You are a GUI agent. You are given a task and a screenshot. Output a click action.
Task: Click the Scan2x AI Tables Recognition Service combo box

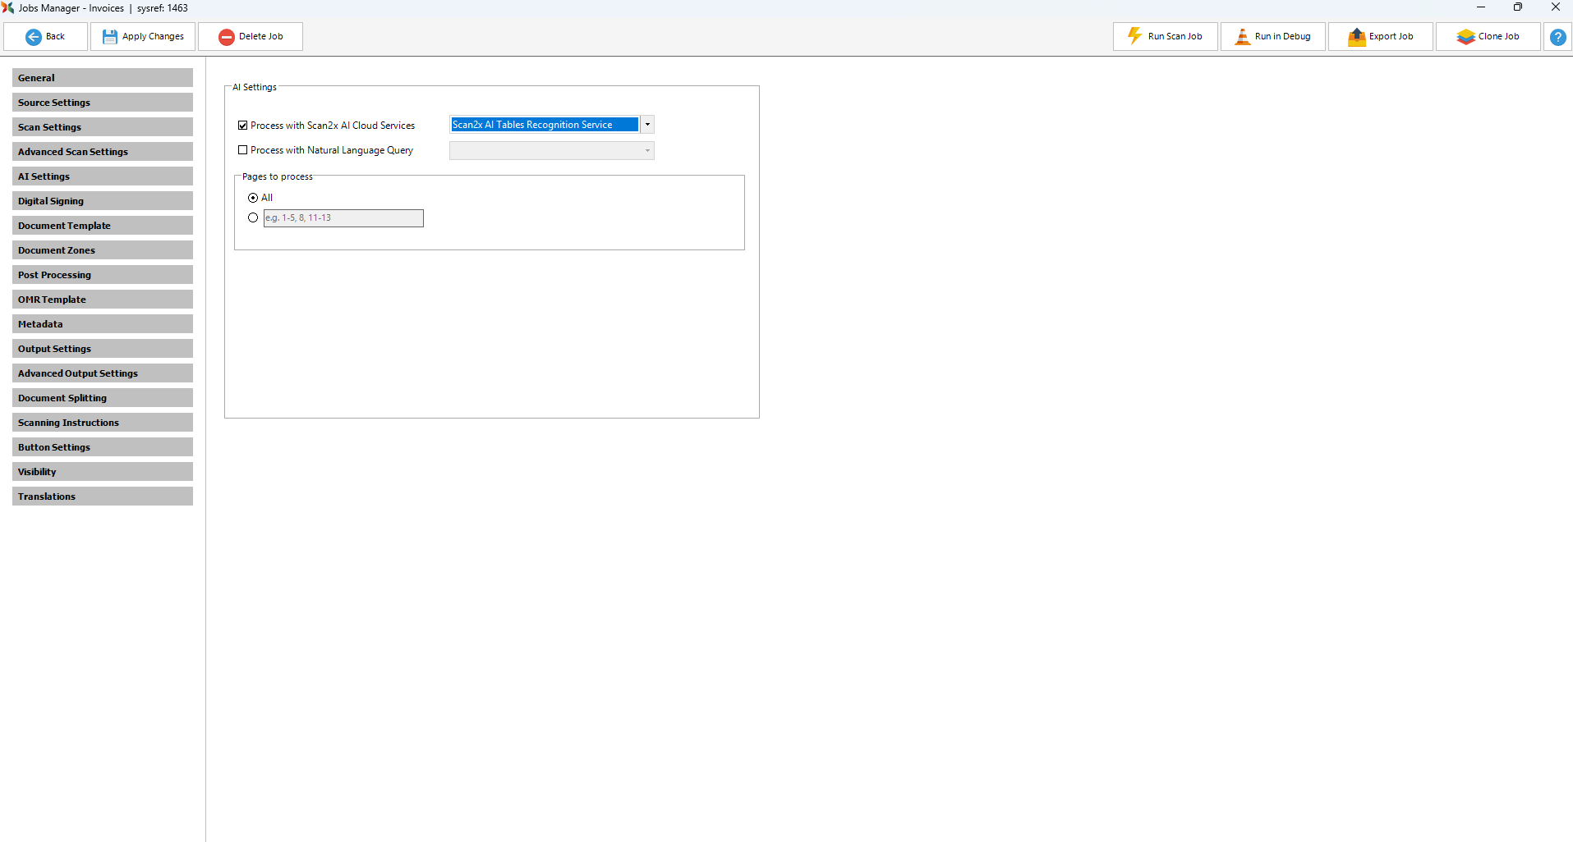[544, 125]
